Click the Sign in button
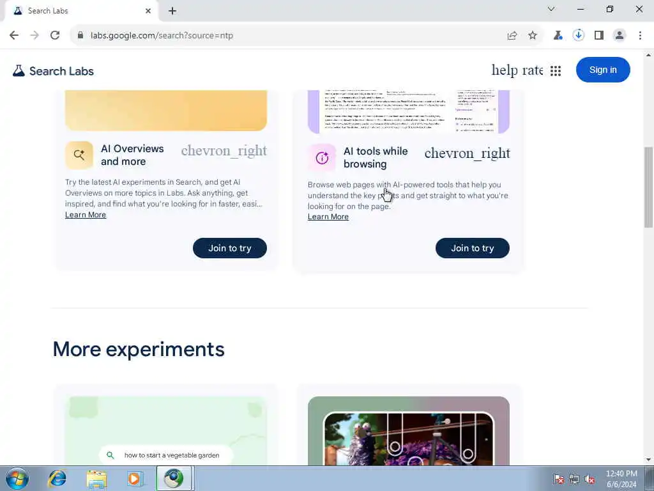Viewport: 654px width, 491px height. (603, 70)
